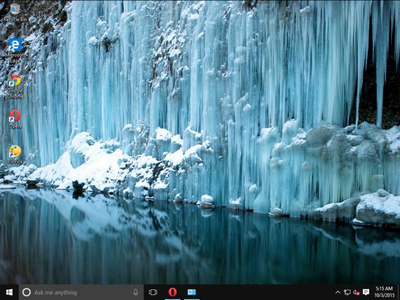The height and width of the screenshot is (300, 400).
Task: Click Show Desktop at the taskbar's far right
Action: point(398,291)
